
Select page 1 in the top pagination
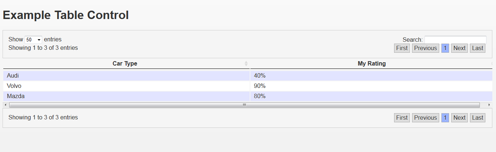point(445,48)
